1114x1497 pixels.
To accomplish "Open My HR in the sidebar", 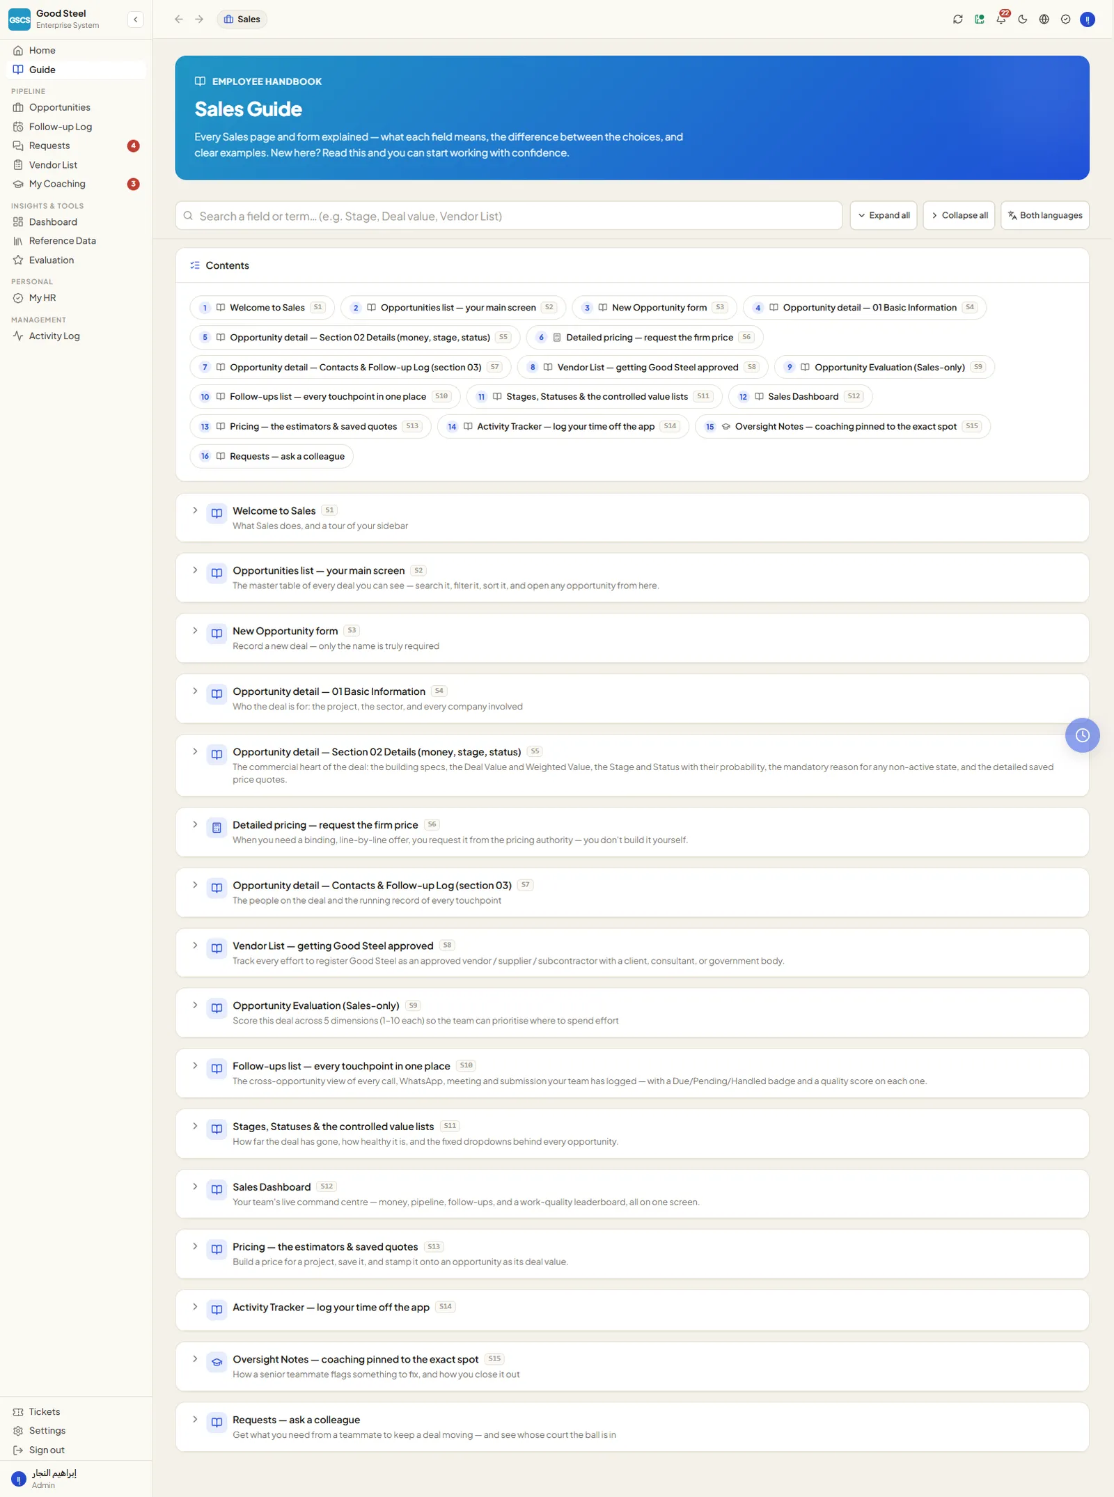I will [x=76, y=298].
